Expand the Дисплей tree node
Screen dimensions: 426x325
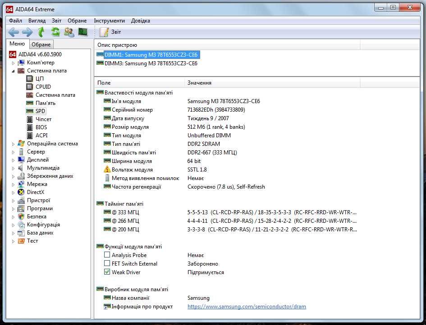[x=13, y=160]
